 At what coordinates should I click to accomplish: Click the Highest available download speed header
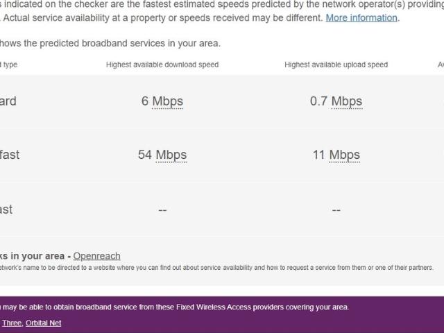tap(162, 65)
